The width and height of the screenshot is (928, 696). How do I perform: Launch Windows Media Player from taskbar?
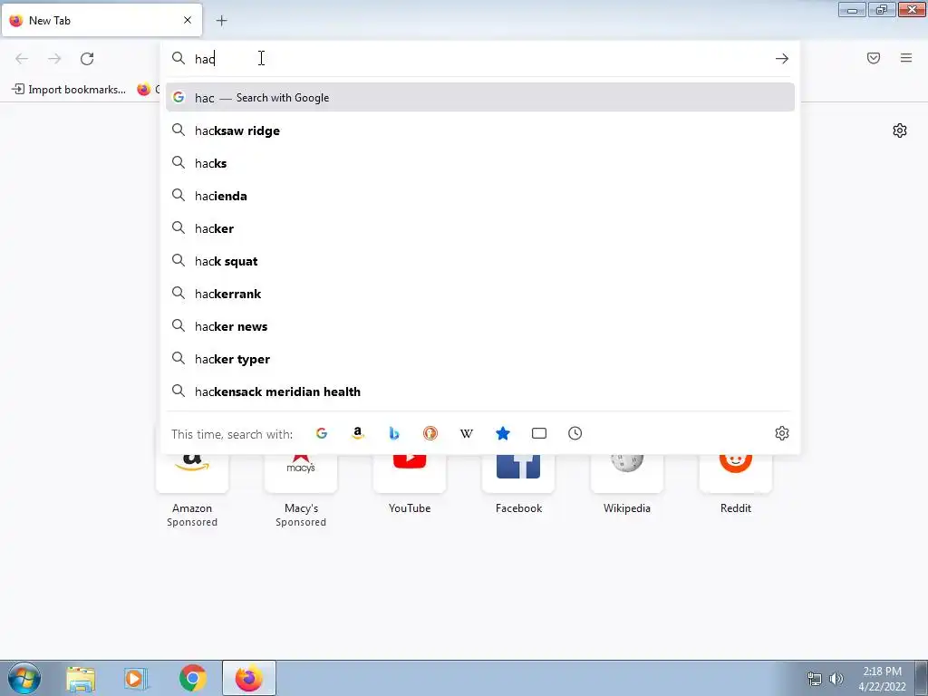pyautogui.click(x=136, y=678)
